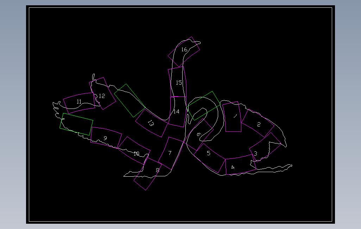Select the label numbered 10
The image size is (361, 229).
pyautogui.click(x=136, y=153)
